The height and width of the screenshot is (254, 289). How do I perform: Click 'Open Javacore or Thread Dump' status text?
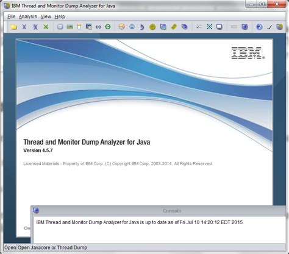pos(52,247)
